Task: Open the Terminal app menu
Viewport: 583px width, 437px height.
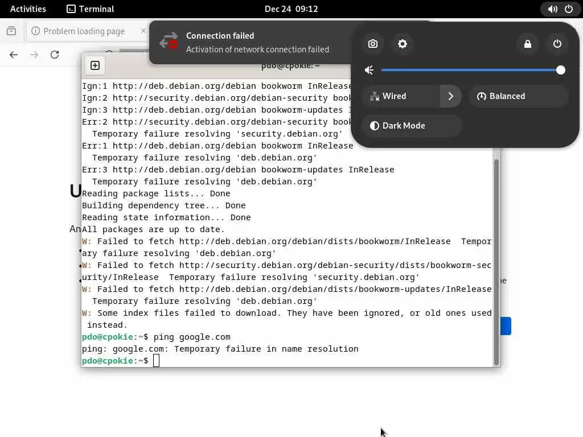Action: tap(91, 9)
